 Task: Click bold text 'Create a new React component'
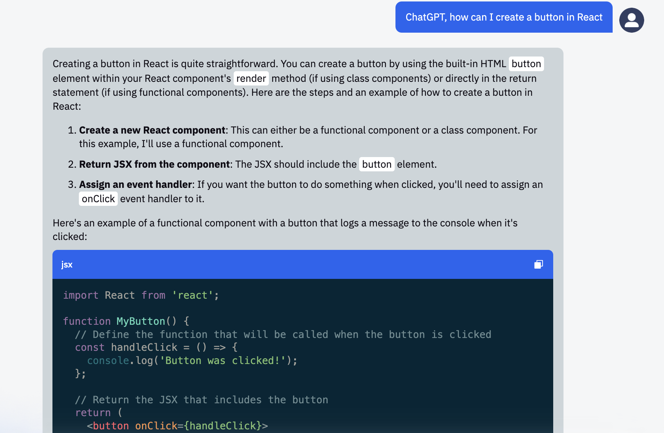[152, 130]
